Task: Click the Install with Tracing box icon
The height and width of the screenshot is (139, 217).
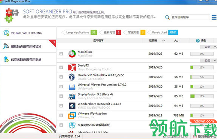Action: tap(6, 33)
